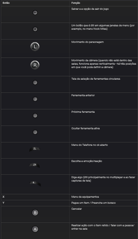Click the round B button icon
Image resolution: width=138 pixels, height=239 pixels.
point(35,212)
